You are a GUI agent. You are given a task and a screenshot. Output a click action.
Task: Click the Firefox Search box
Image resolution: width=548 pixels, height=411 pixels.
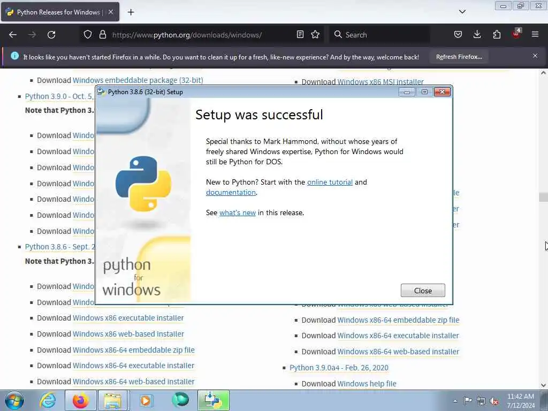point(379,35)
